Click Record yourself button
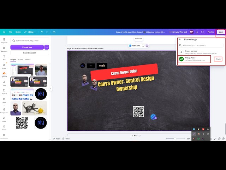This screenshot has height=170, width=226. 30,53
